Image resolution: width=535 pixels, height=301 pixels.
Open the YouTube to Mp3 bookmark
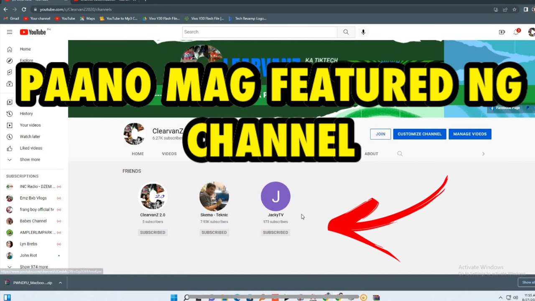tap(119, 18)
